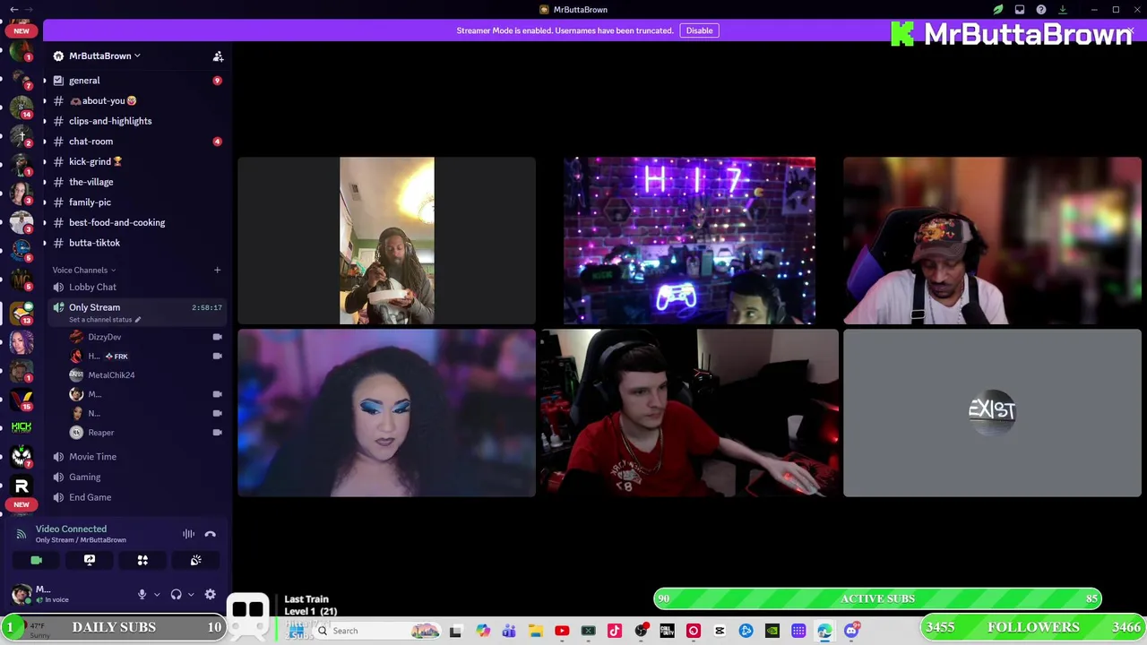Create a new voice channel plus
This screenshot has height=645, width=1147.
pyautogui.click(x=217, y=270)
